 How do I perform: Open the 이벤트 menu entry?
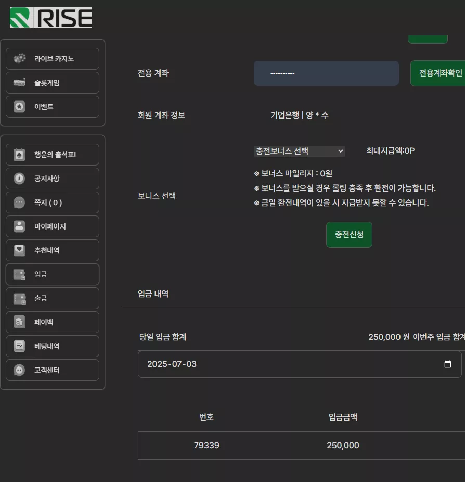tap(53, 107)
